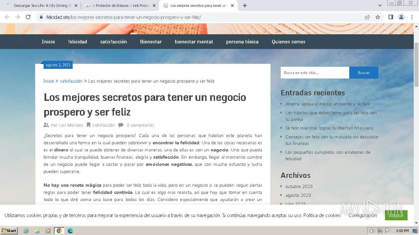Viewport: 419px width, 235px height.
Task: Expand the tab search dropdown arrow
Action: (x=380, y=6)
